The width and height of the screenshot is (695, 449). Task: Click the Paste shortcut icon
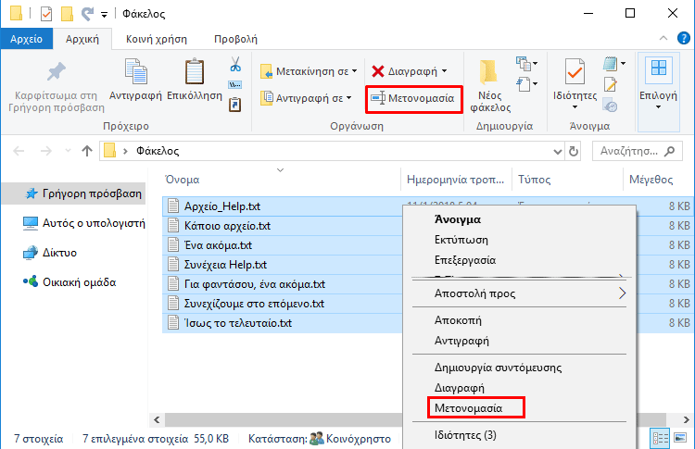coord(235,105)
